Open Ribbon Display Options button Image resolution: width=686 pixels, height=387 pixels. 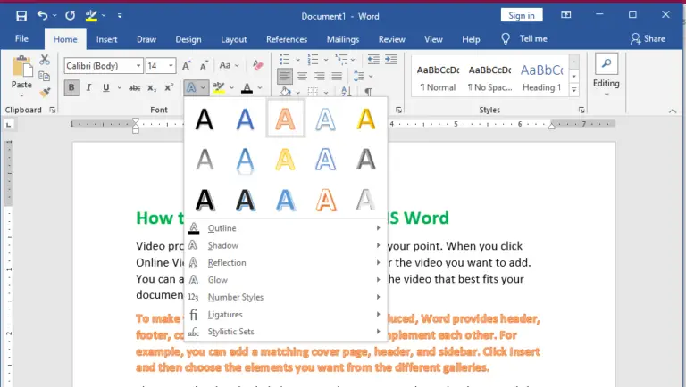click(x=565, y=15)
